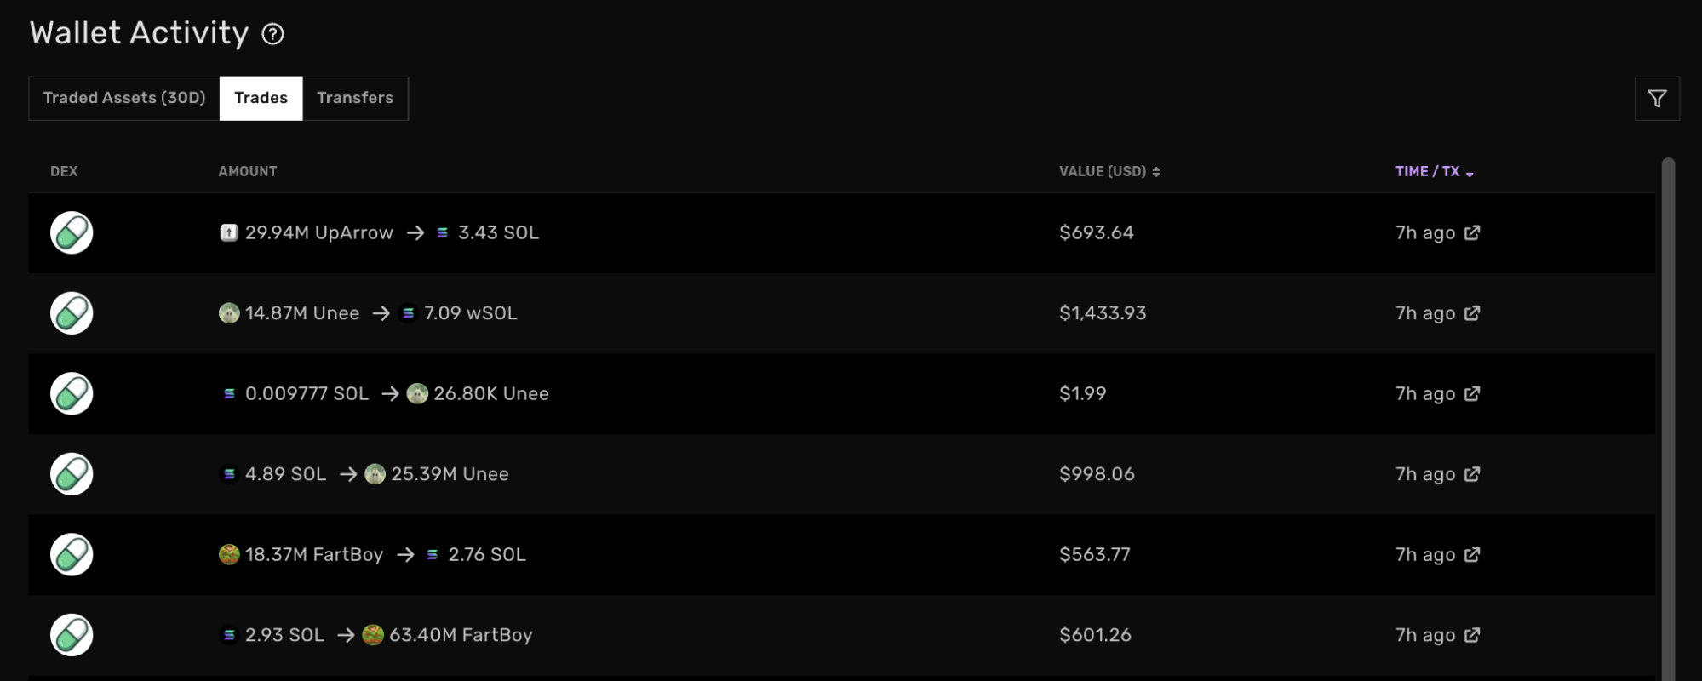Click the FartBoy token icon in $563.77 row

click(x=229, y=554)
